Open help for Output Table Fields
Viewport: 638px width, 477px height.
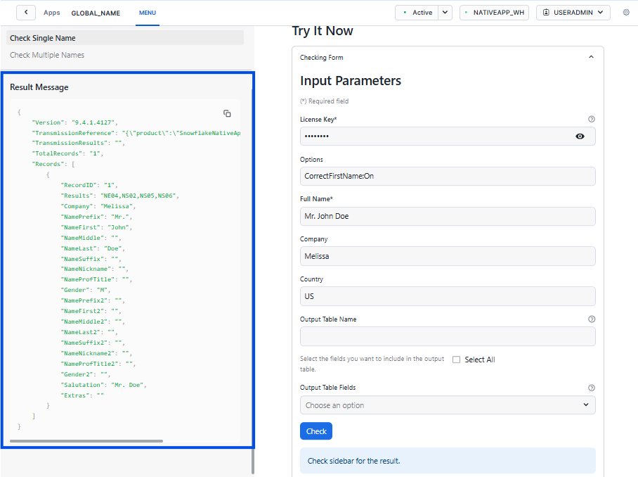(x=592, y=388)
